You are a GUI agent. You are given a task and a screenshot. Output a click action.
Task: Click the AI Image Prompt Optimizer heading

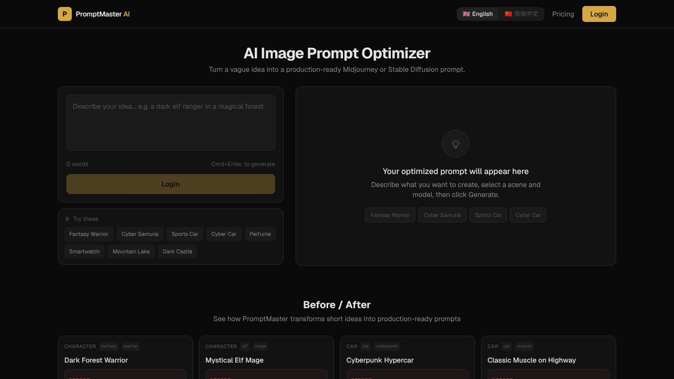click(337, 53)
